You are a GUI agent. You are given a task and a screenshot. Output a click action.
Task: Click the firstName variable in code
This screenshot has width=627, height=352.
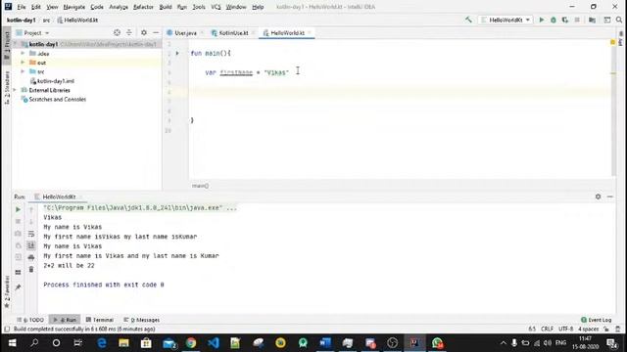pos(236,72)
